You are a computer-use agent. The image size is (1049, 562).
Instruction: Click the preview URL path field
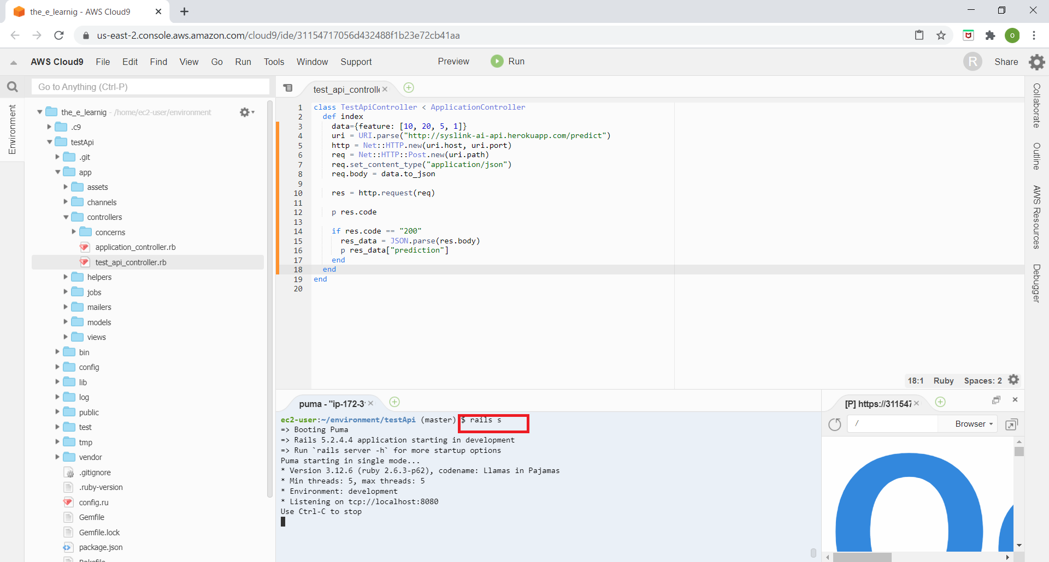tap(892, 424)
